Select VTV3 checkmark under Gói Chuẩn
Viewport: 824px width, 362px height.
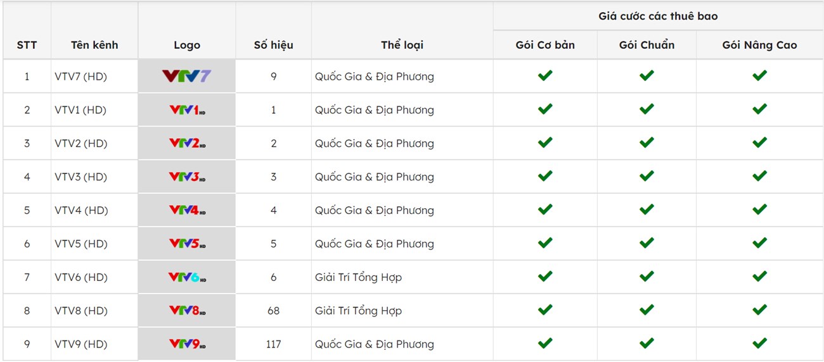point(647,177)
